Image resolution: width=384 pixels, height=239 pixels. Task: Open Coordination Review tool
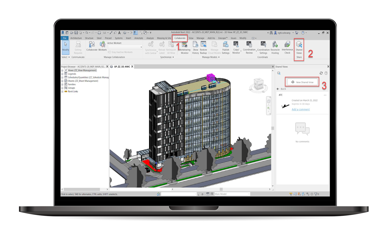249,48
